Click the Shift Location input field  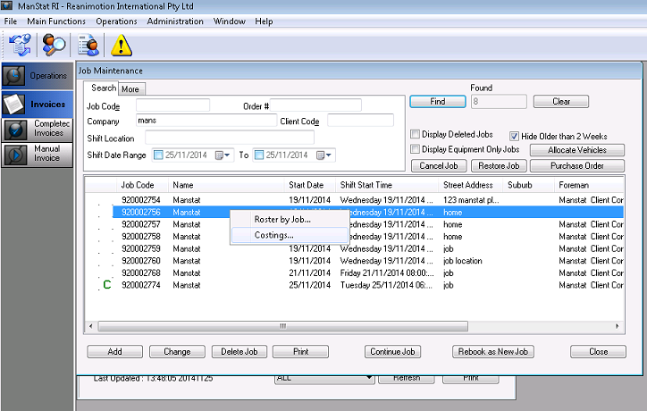pos(230,138)
